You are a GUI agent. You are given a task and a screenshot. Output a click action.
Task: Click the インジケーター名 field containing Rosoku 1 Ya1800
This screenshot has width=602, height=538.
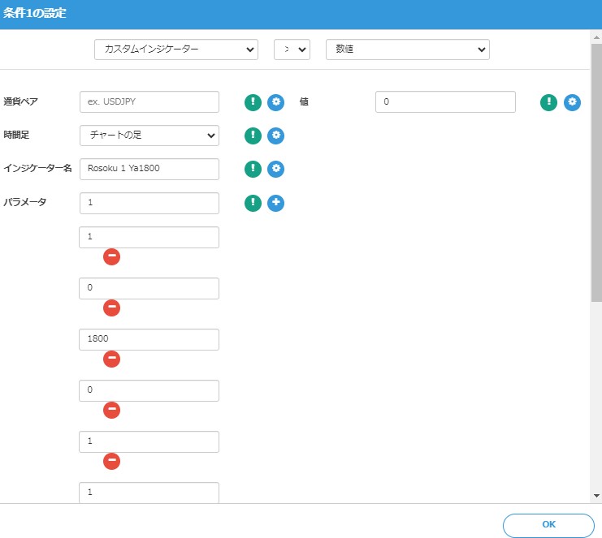(149, 169)
